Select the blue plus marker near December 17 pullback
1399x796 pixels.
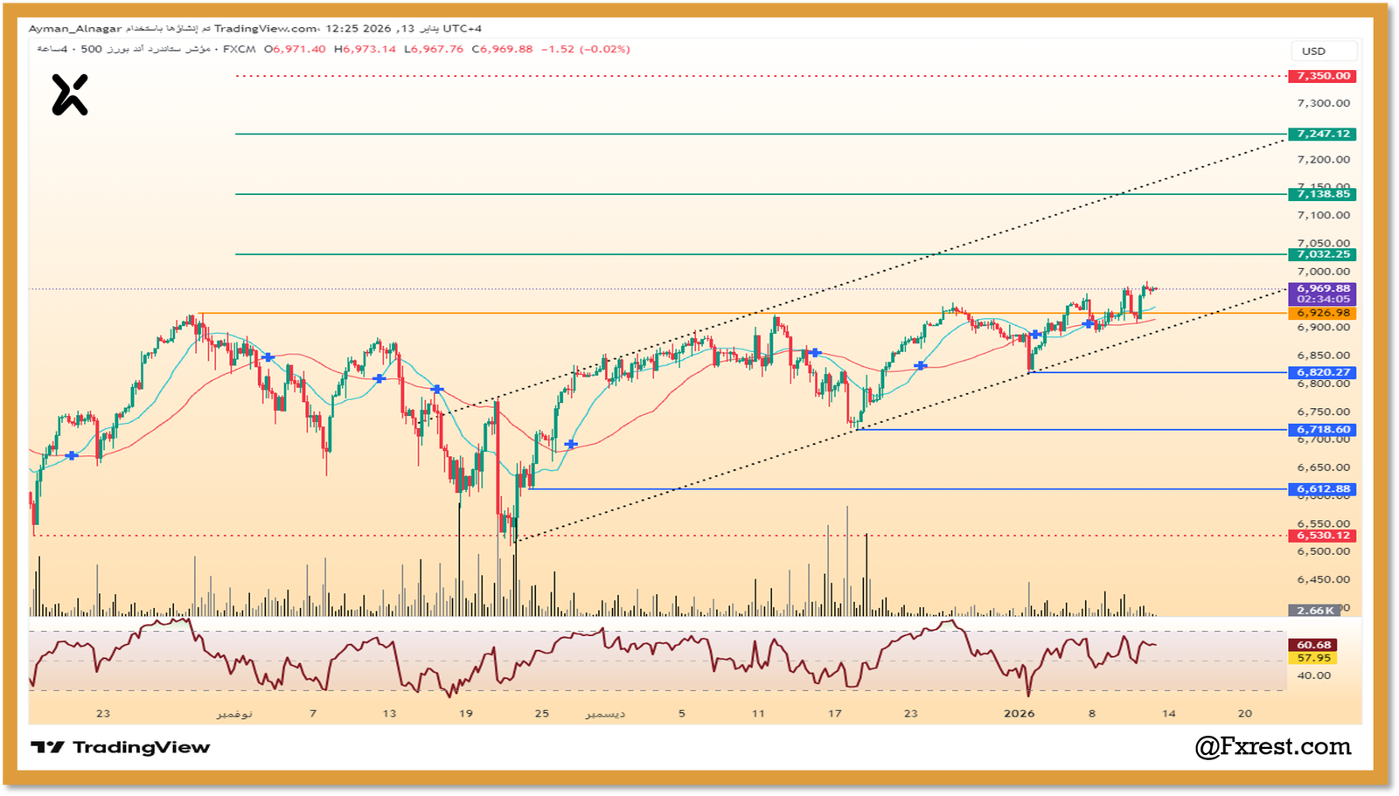point(921,364)
